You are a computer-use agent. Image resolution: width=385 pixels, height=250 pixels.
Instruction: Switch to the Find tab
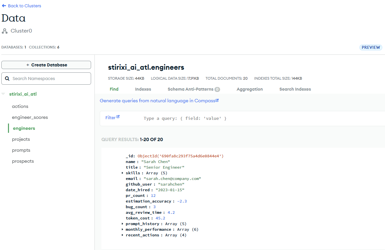[114, 89]
